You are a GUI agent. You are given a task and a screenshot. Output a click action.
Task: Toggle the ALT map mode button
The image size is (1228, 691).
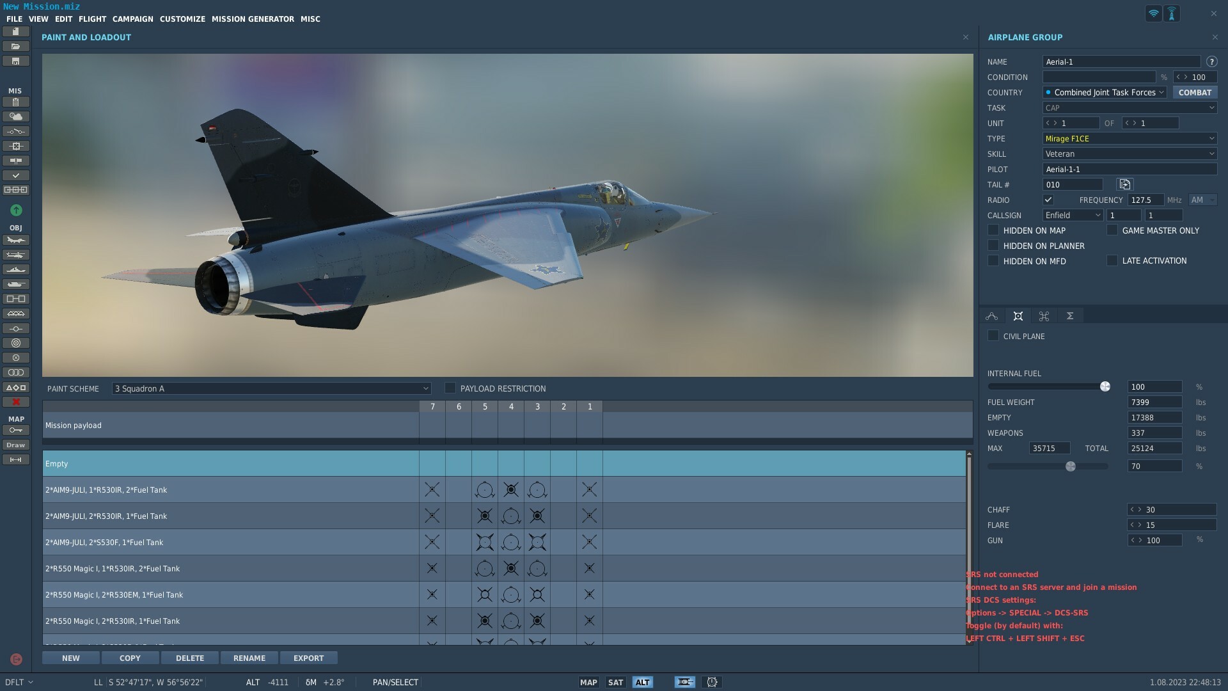point(642,682)
